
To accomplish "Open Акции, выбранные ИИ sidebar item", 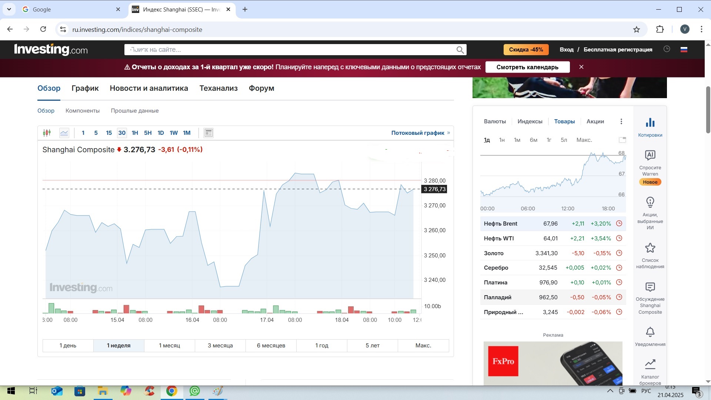I will 650,213.
